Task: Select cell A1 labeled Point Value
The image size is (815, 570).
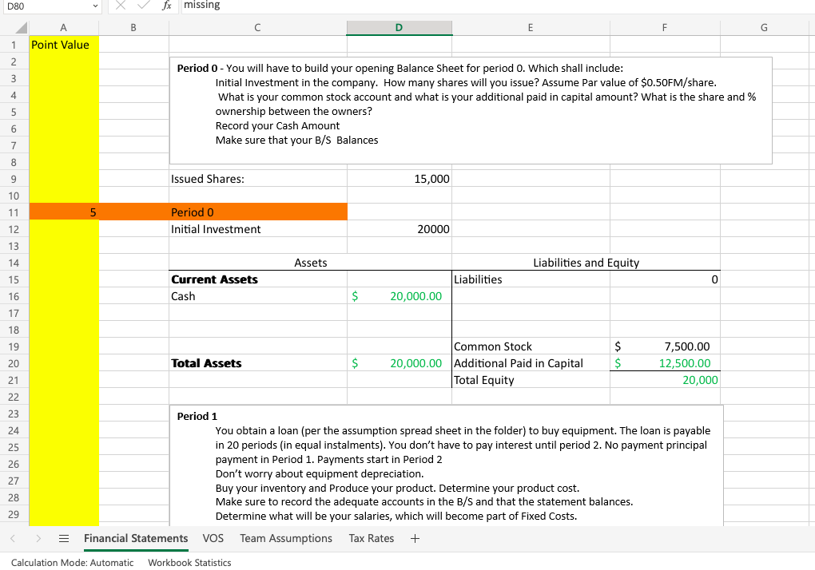Action: (x=63, y=44)
